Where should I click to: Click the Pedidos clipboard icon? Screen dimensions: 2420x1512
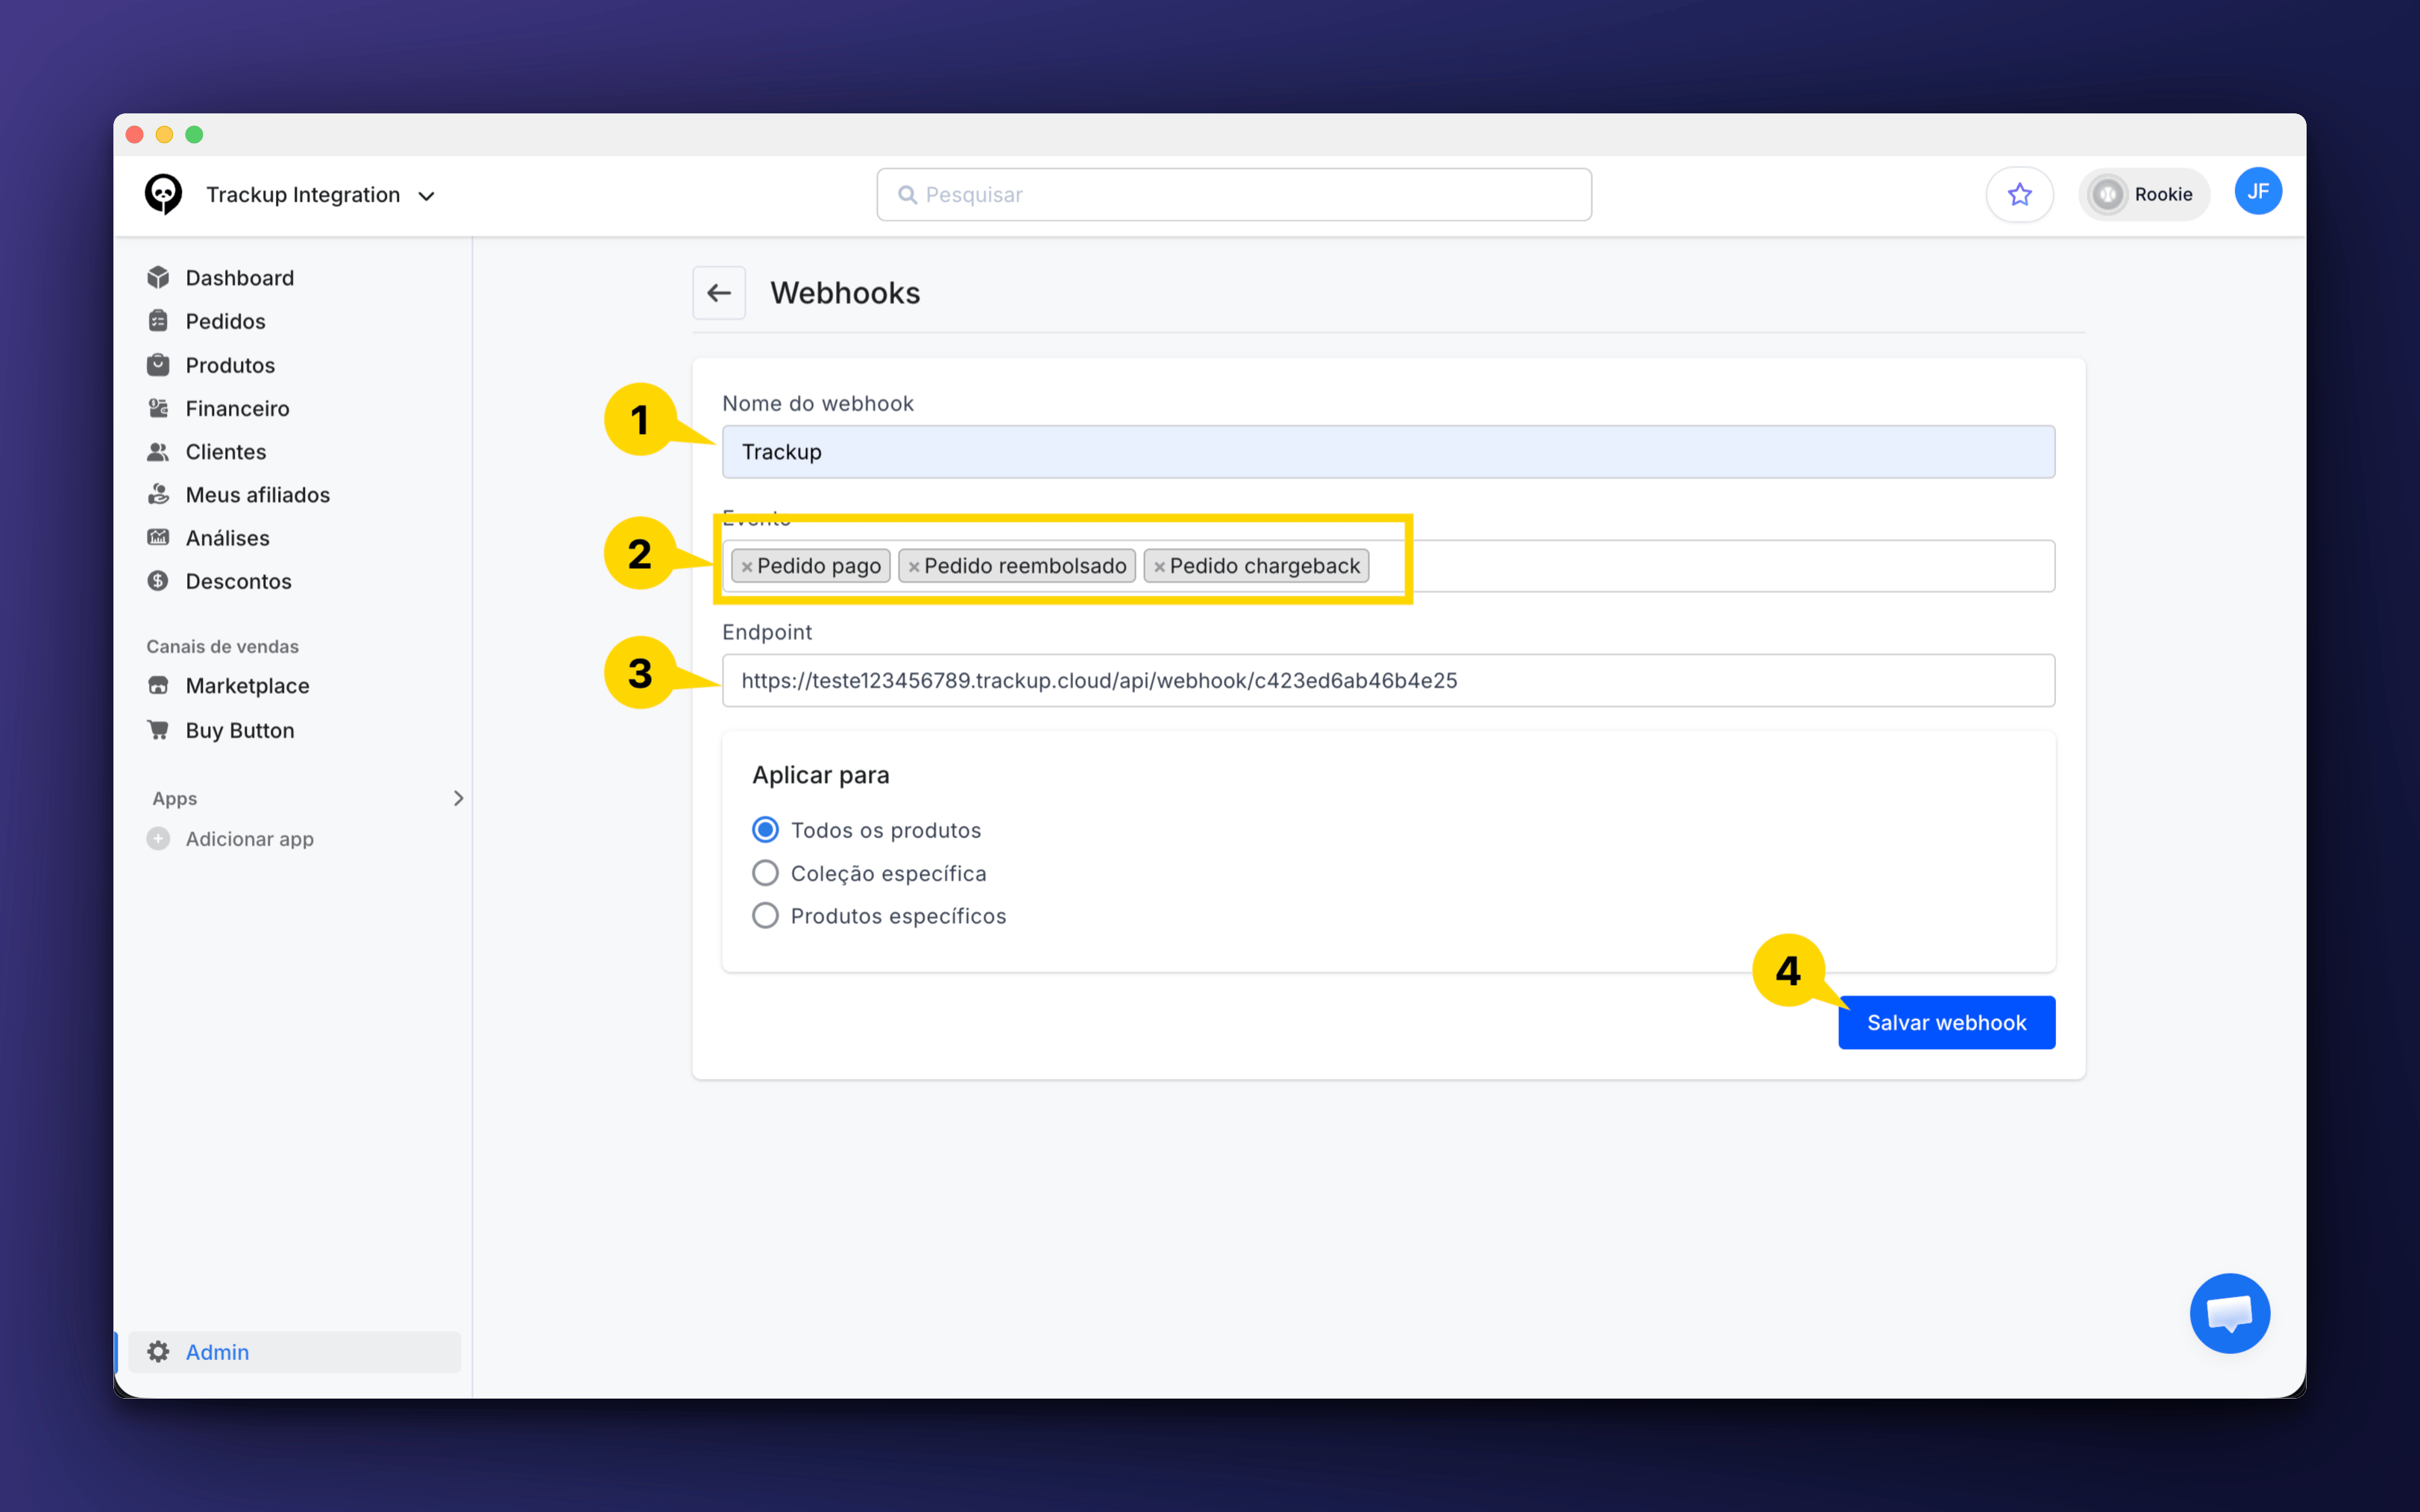158,320
